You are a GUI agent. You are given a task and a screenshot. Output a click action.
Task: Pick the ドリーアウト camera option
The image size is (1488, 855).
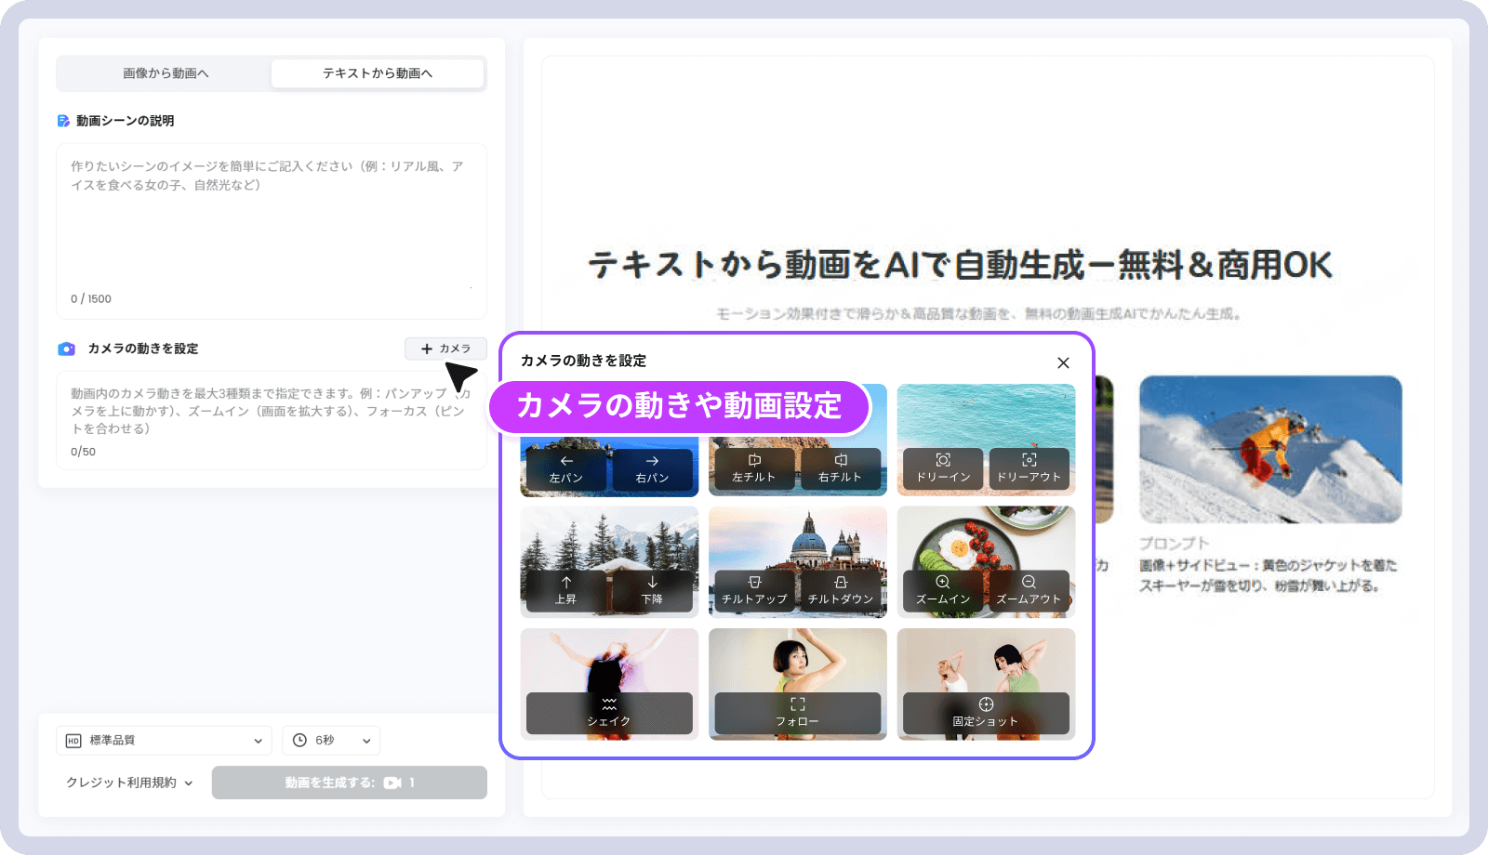click(1029, 468)
